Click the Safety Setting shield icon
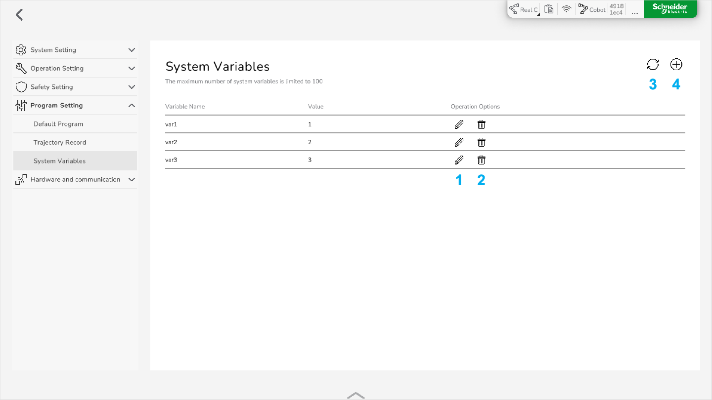The height and width of the screenshot is (400, 712). tap(21, 87)
